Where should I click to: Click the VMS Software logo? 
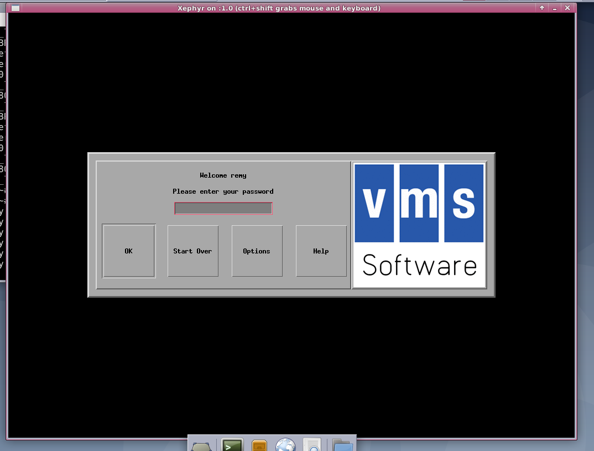click(419, 225)
